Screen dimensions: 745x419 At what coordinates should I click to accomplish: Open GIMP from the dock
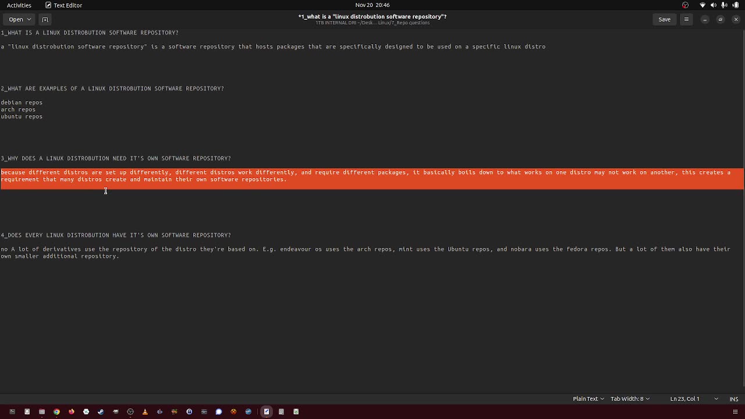[x=115, y=411]
